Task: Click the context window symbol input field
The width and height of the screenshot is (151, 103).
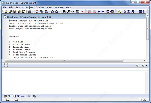Action: coord(75,69)
